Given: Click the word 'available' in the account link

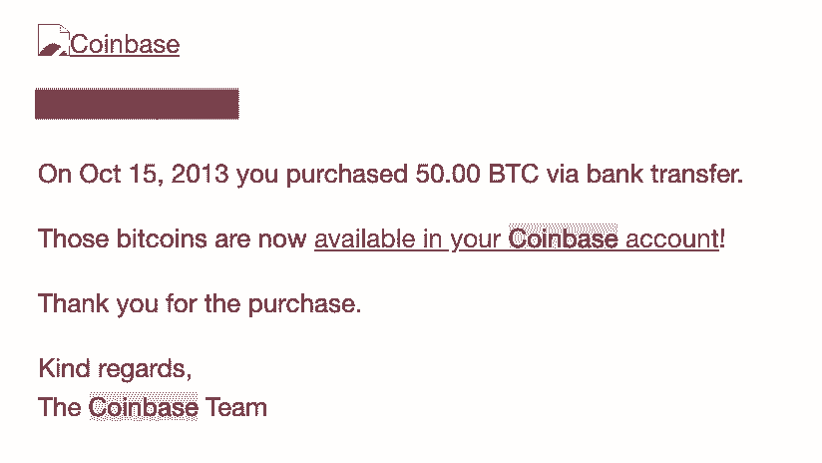Looking at the screenshot, I should point(361,239).
